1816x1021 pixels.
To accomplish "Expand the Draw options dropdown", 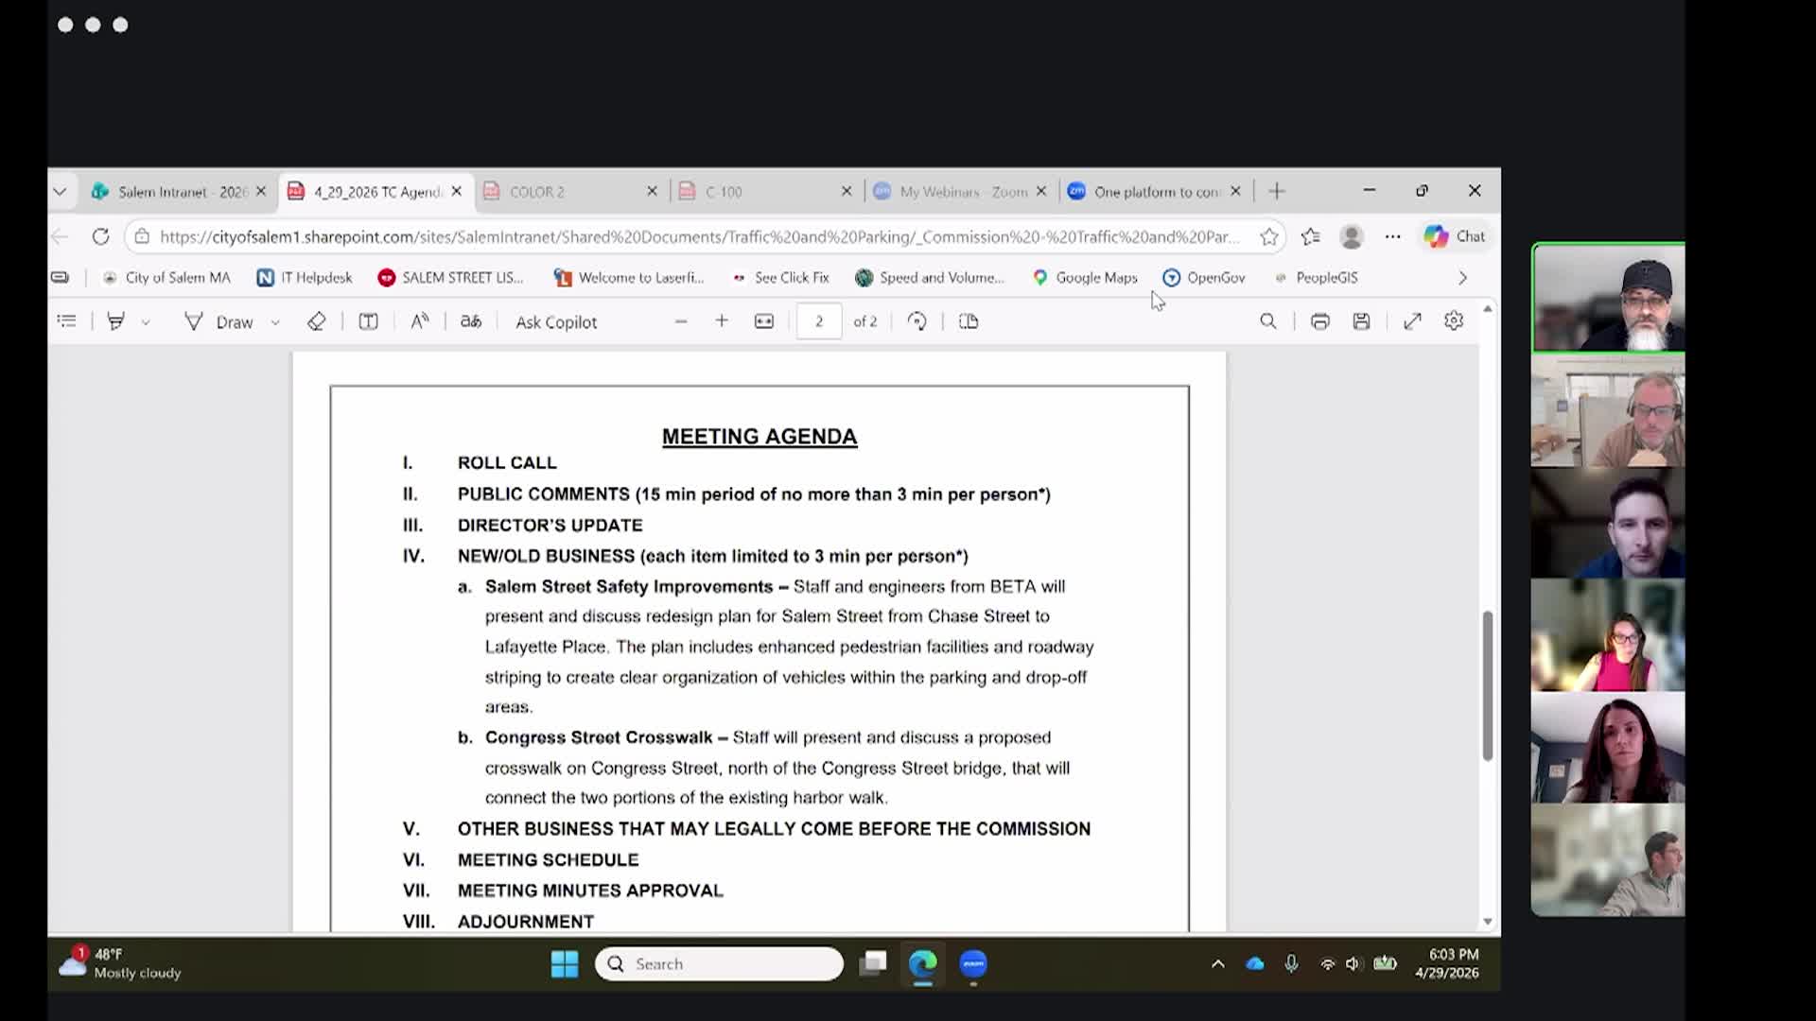I will point(275,322).
